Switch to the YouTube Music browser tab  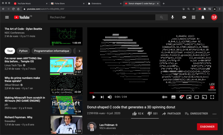pyautogui.click(x=30, y=4)
